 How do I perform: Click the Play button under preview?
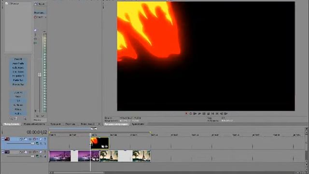(x=199, y=114)
